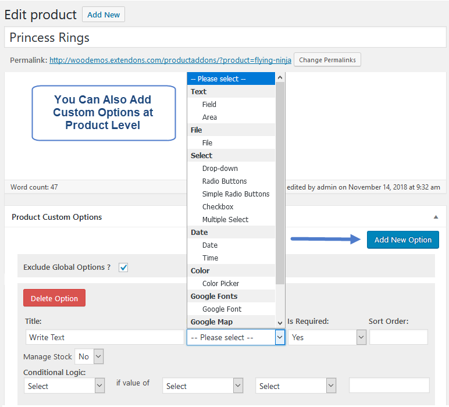This screenshot has height=407, width=449.
Task: Open the Manage Stock dropdown
Action: tap(90, 356)
